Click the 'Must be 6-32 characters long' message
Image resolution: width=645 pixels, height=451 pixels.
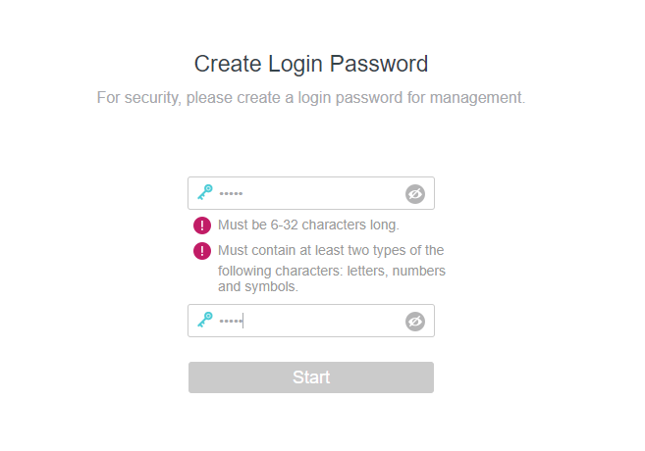308,225
